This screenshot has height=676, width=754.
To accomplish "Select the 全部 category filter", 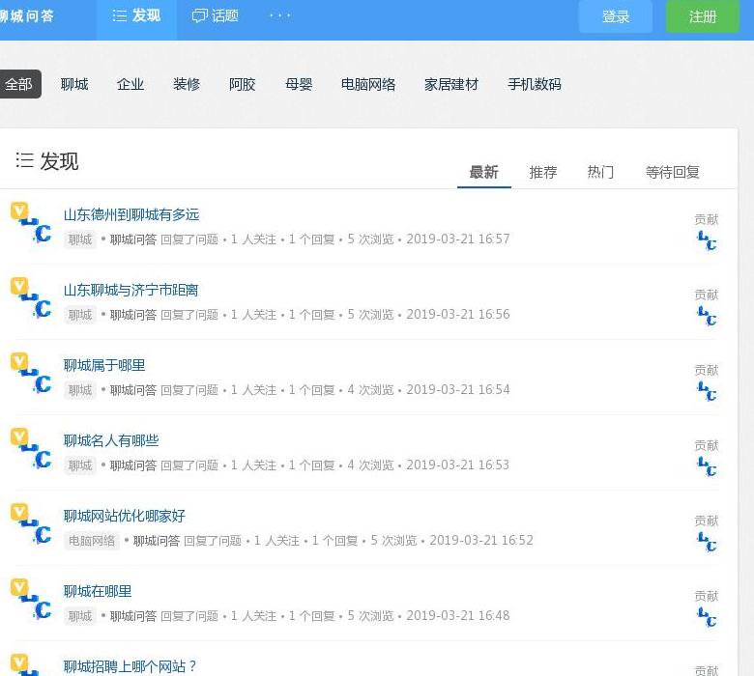I will click(19, 84).
